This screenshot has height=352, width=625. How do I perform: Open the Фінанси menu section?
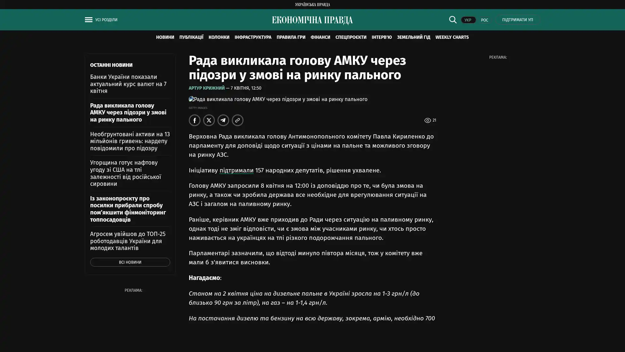pyautogui.click(x=320, y=37)
